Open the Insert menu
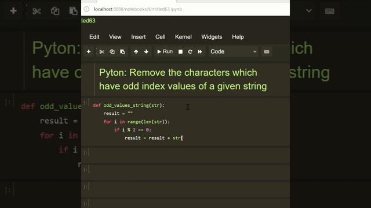The width and height of the screenshot is (371, 208). (x=139, y=37)
